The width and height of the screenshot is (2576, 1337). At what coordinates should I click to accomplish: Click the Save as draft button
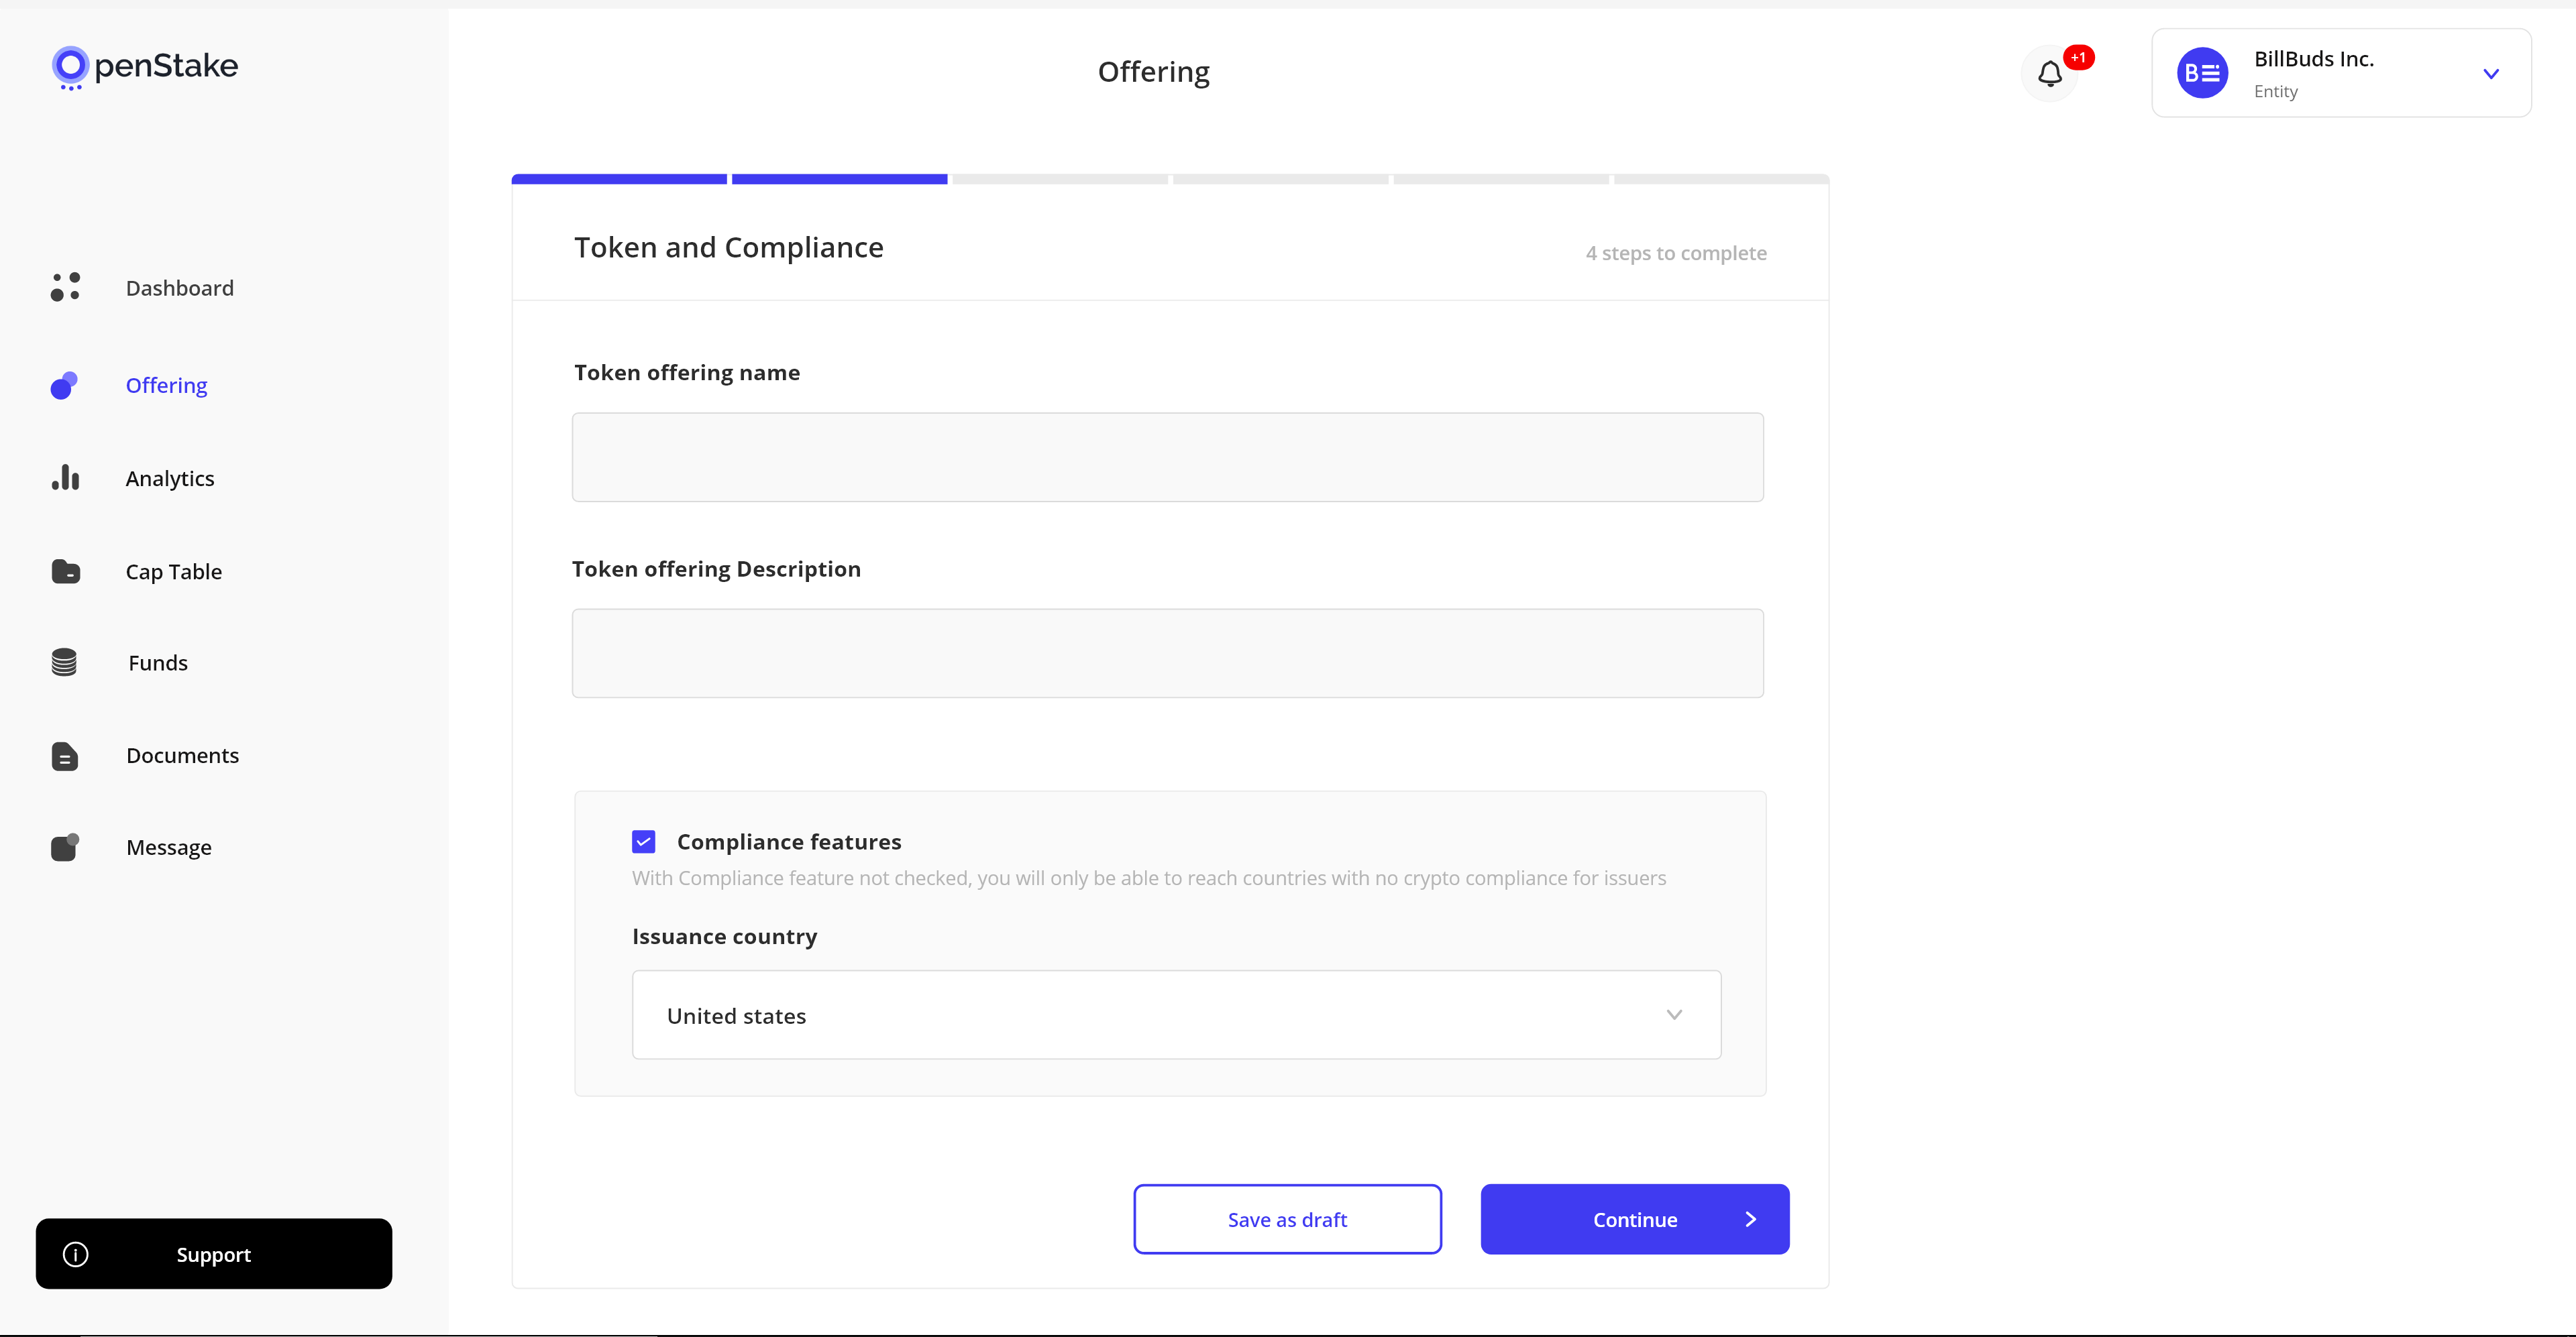[1286, 1218]
